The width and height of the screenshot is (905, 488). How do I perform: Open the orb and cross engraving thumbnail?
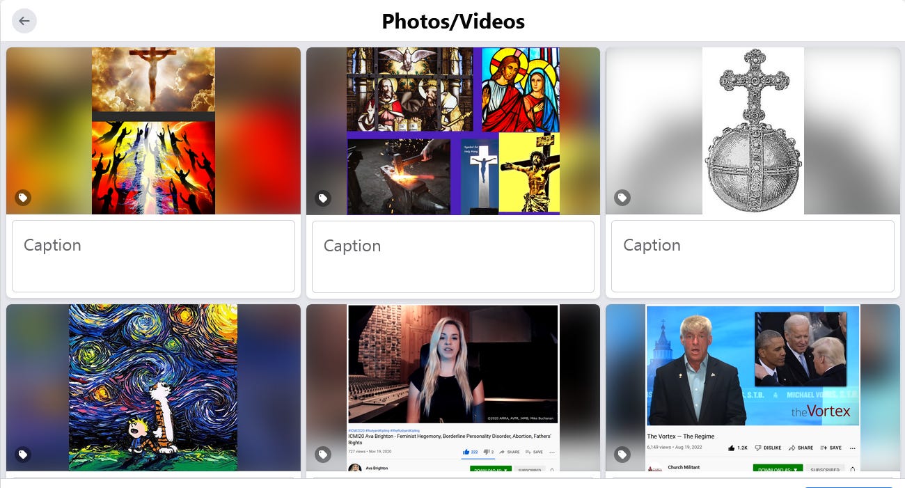point(753,131)
